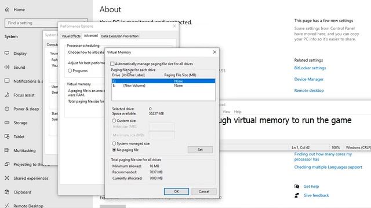
Task: Select System managed size radio button
Action: pyautogui.click(x=114, y=143)
